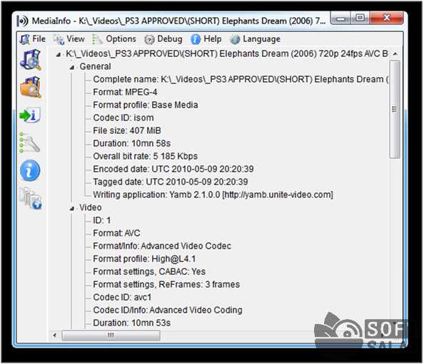424x364 pixels.
Task: Open the Options menu
Action: pyautogui.click(x=114, y=39)
